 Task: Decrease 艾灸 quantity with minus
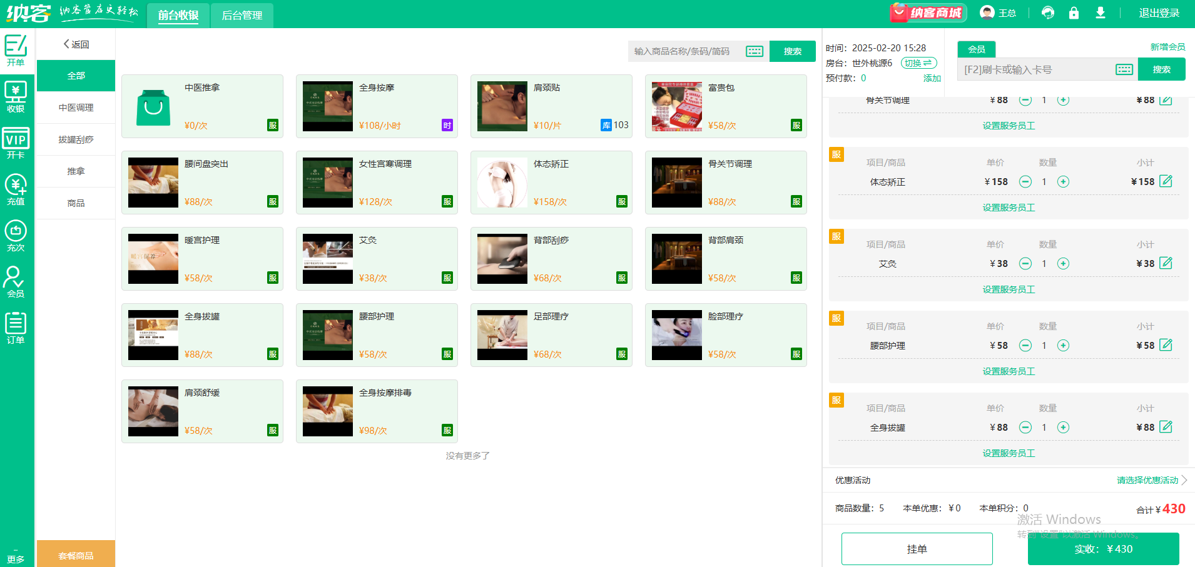(1025, 264)
